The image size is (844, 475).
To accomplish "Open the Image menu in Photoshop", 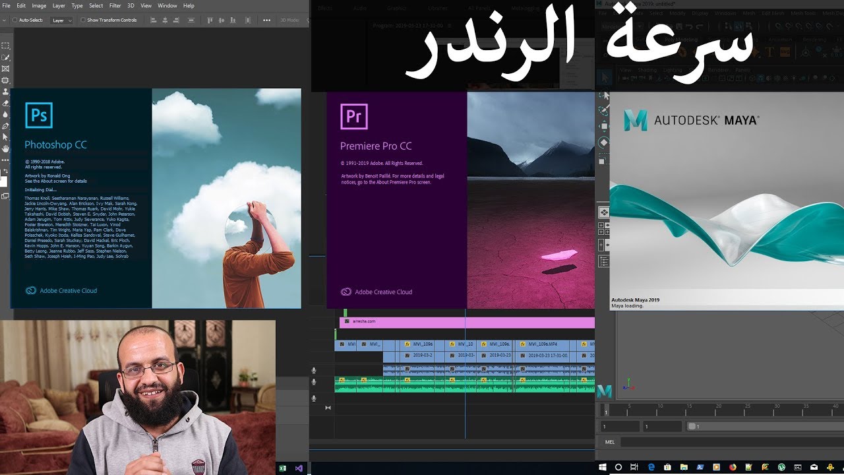I will tap(39, 5).
